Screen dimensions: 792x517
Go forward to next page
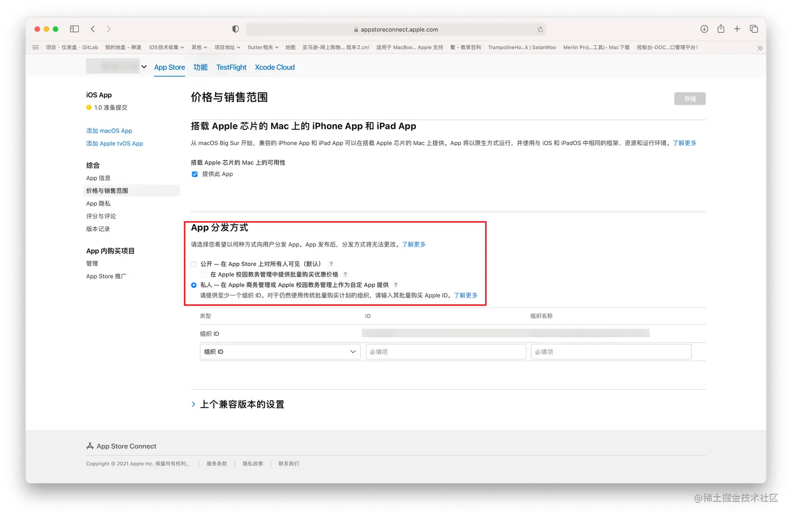coord(108,29)
